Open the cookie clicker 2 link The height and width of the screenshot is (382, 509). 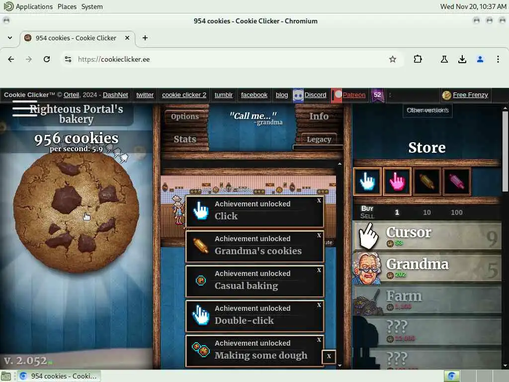(184, 95)
